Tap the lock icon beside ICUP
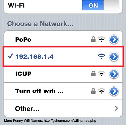The width and height of the screenshot is (126, 125). (93, 74)
